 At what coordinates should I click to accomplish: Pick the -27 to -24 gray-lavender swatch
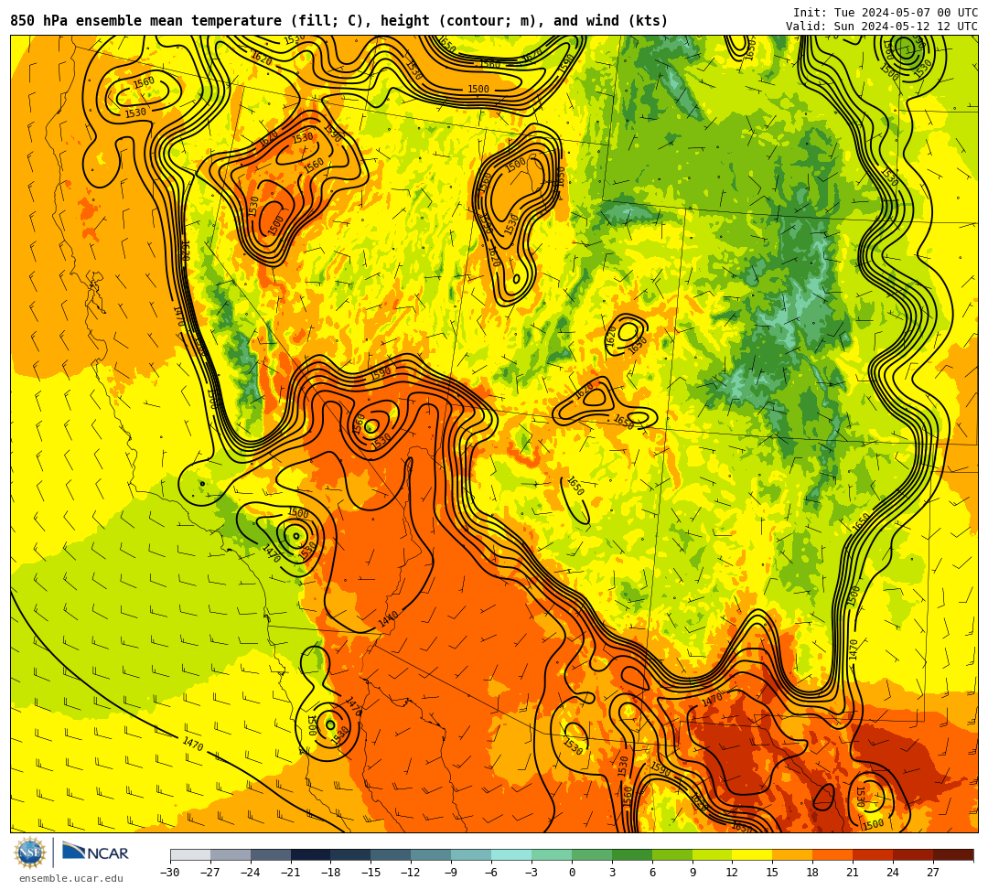click(231, 855)
